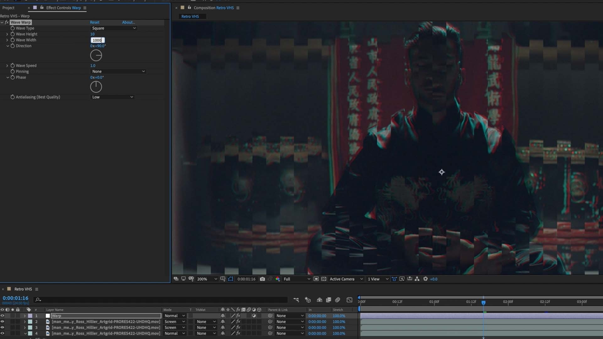Viewport: 603px width, 339px height.
Task: Open the resolution dropdown set to Full
Action: (296, 279)
